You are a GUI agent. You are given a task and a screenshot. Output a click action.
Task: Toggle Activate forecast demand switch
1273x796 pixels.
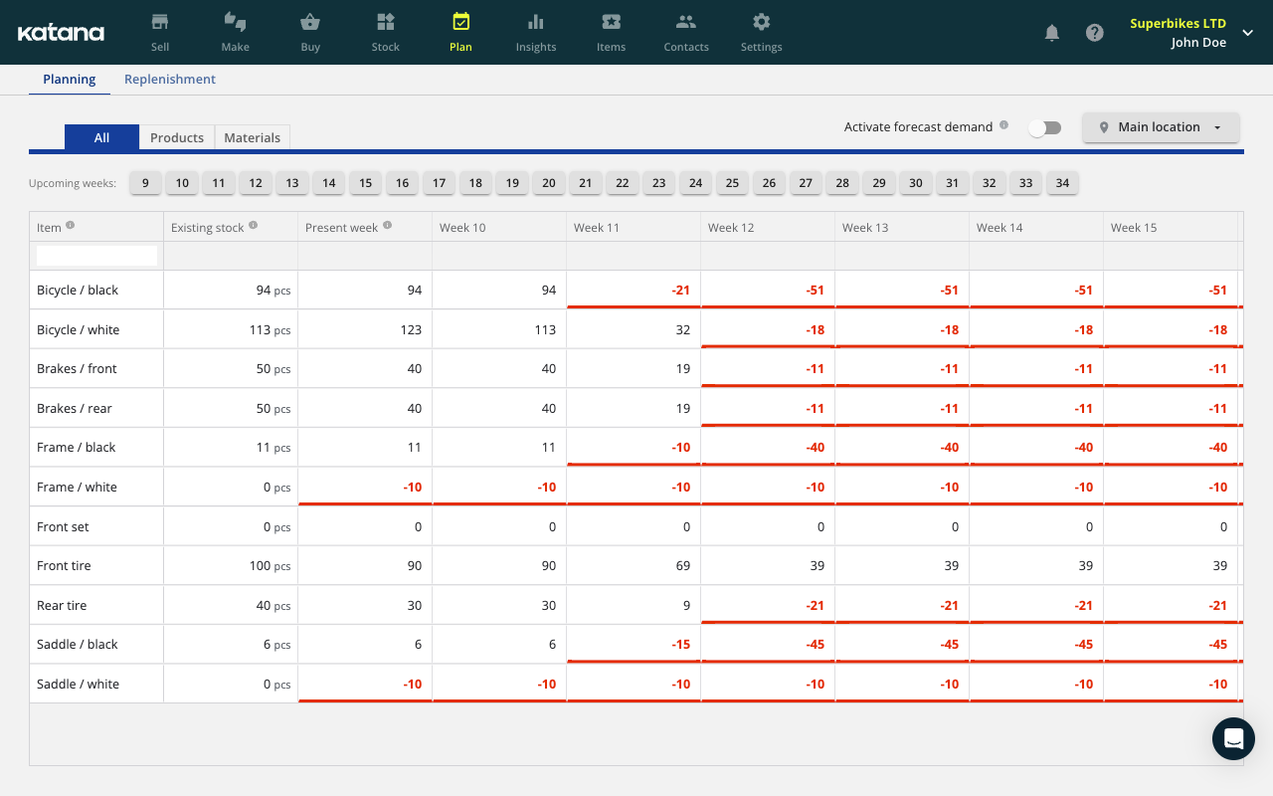pyautogui.click(x=1044, y=127)
